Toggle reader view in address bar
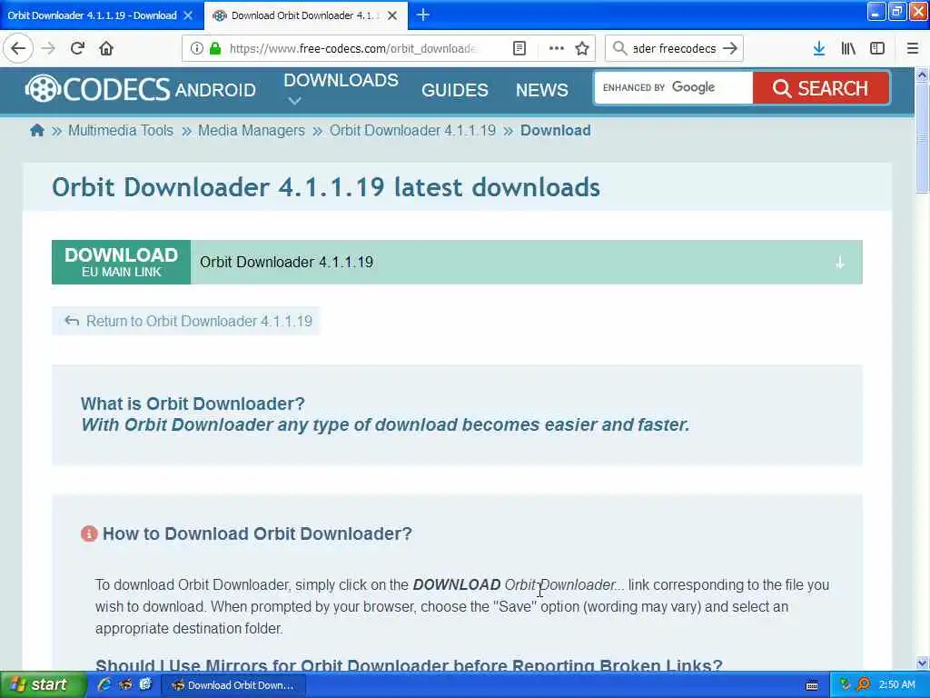The image size is (930, 698). pos(519,49)
